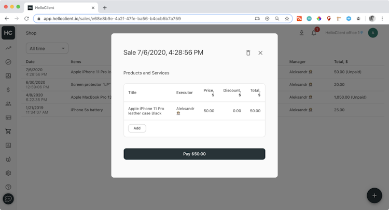Open the help question mark icon

click(8, 187)
